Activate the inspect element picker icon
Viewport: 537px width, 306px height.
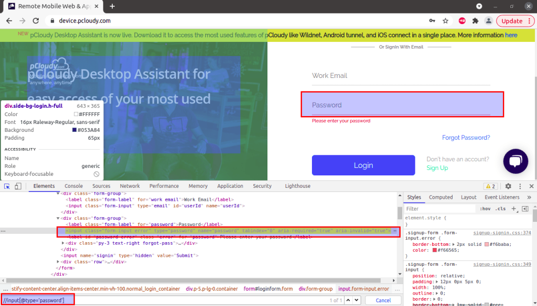tap(7, 186)
